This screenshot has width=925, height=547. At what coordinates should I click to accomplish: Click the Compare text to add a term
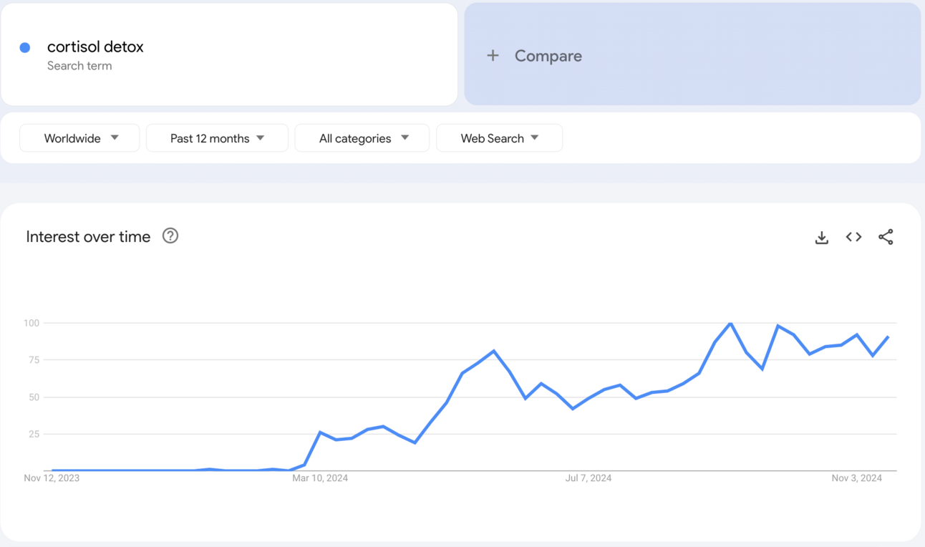(548, 56)
